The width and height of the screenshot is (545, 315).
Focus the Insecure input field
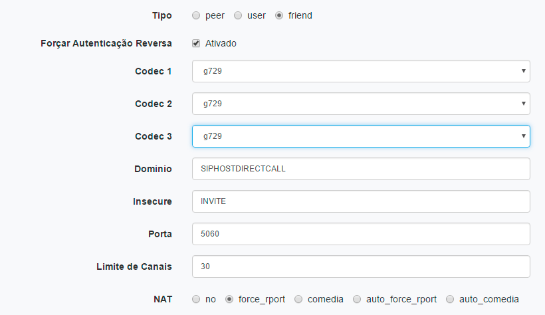point(361,201)
